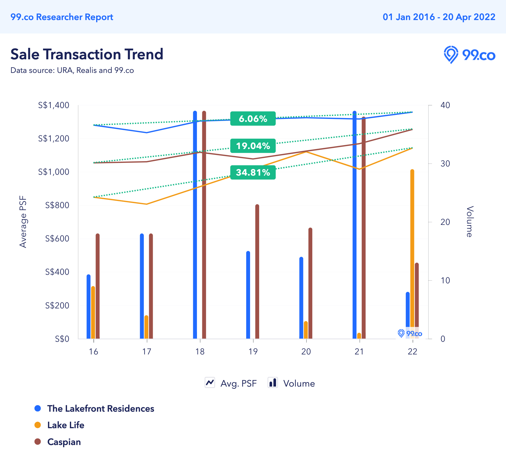Click the Caspian legend label

pyautogui.click(x=64, y=442)
